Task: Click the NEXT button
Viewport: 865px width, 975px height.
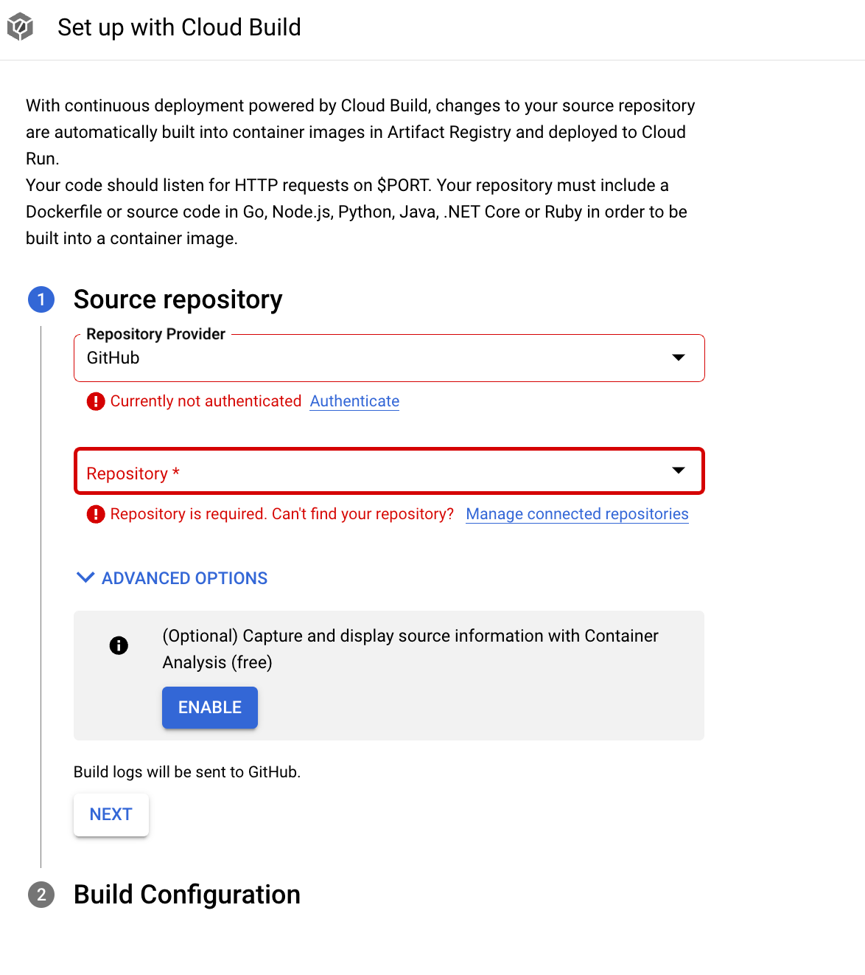Action: click(111, 814)
